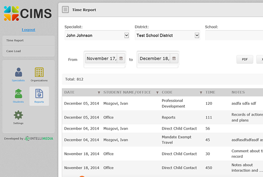Open the Student Name/Office column filter

pyautogui.click(x=157, y=93)
